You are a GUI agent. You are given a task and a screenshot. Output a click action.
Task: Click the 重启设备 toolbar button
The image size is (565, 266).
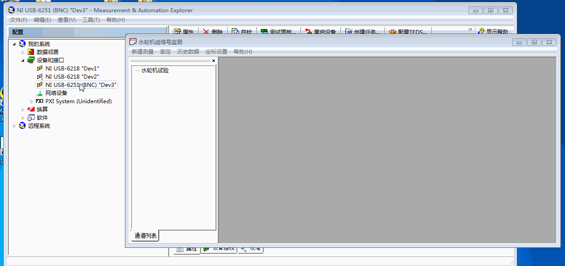tap(320, 32)
